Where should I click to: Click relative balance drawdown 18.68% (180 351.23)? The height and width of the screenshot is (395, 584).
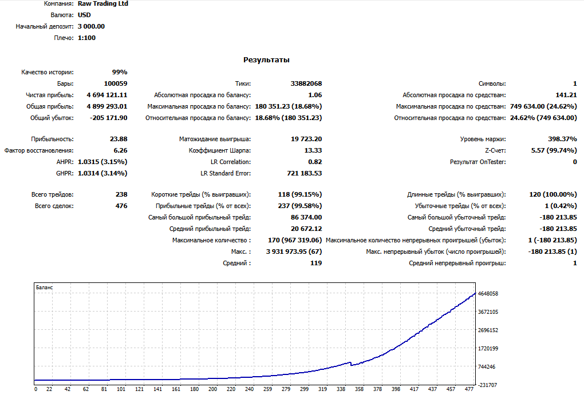coord(288,118)
